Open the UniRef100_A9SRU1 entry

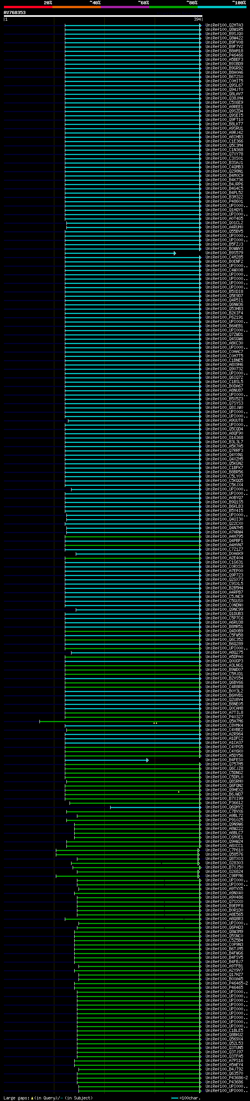tap(224, 128)
